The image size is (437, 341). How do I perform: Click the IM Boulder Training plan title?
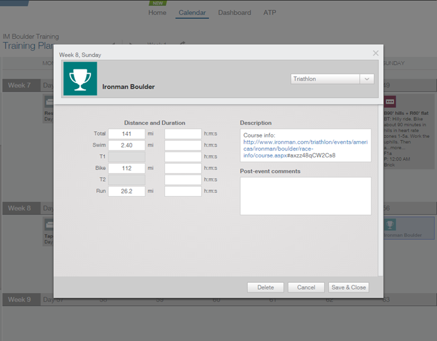click(x=31, y=36)
